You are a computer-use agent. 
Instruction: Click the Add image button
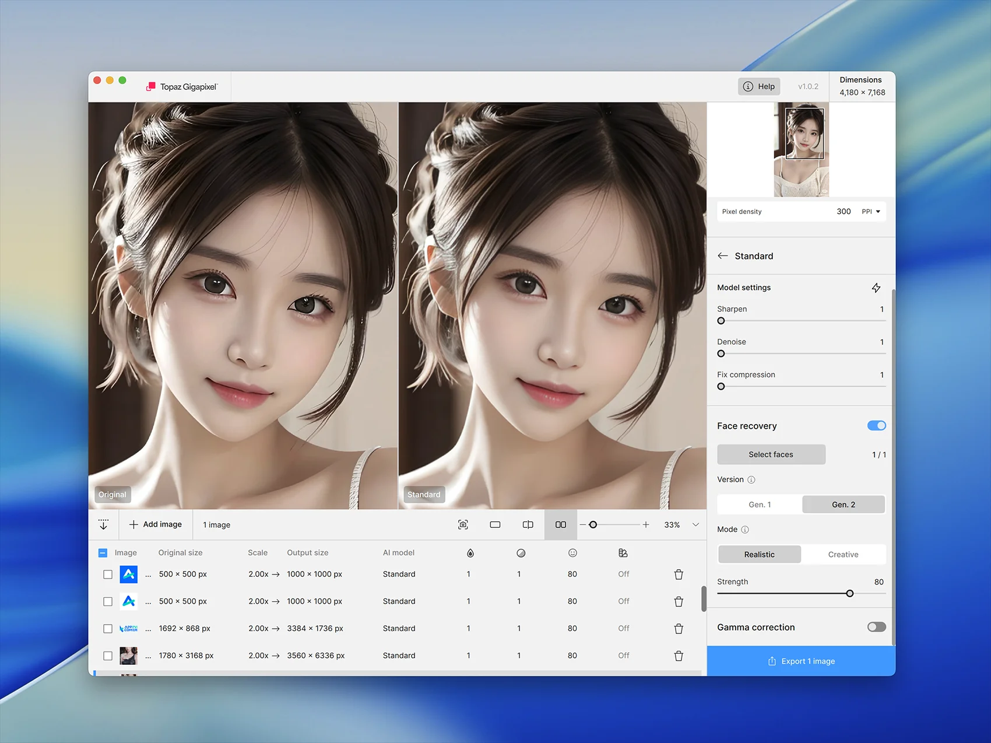click(x=155, y=525)
